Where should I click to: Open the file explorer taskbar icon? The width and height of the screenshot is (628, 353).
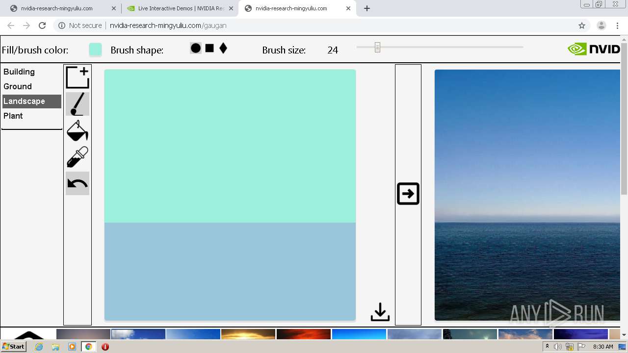(x=55, y=347)
